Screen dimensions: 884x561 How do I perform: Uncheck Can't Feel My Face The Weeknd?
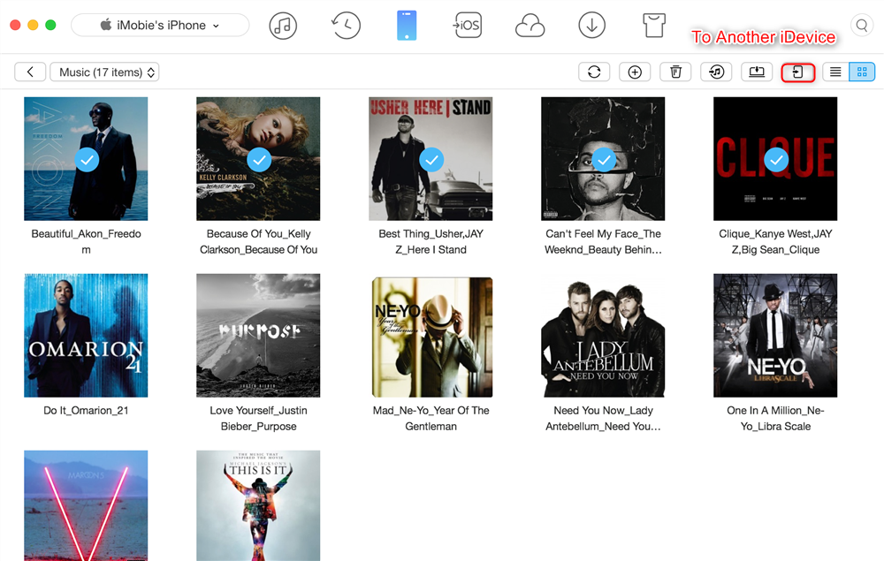coord(604,160)
